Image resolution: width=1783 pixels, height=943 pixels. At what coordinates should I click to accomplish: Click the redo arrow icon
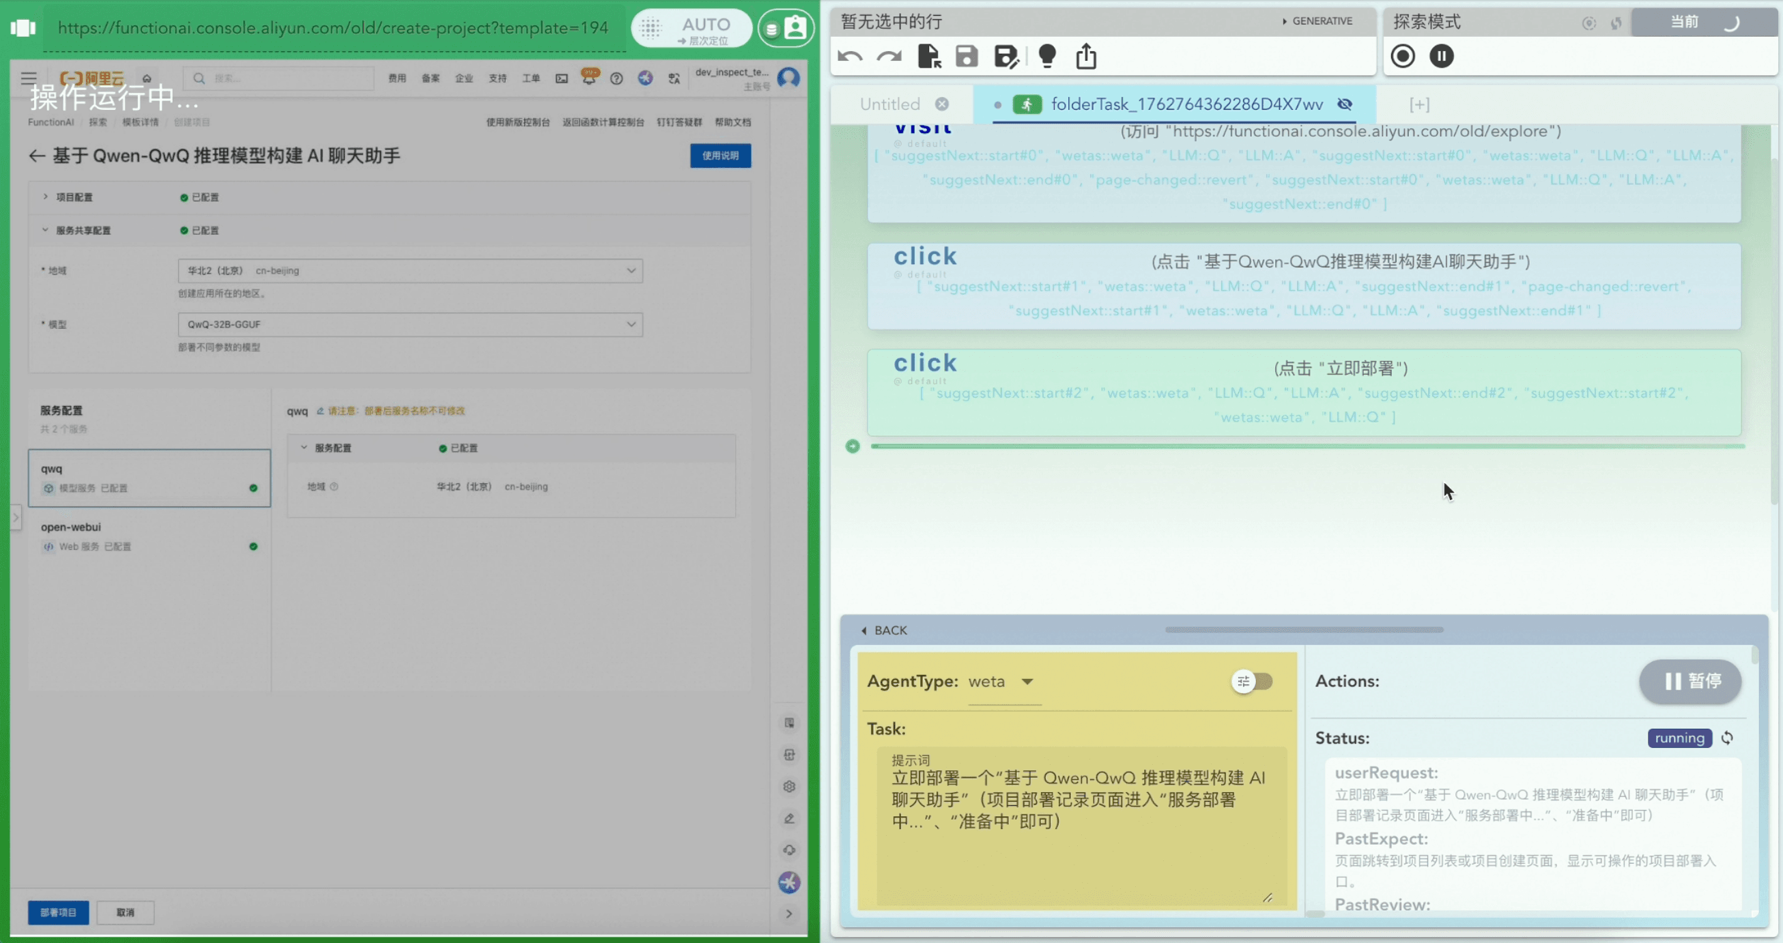pos(889,56)
